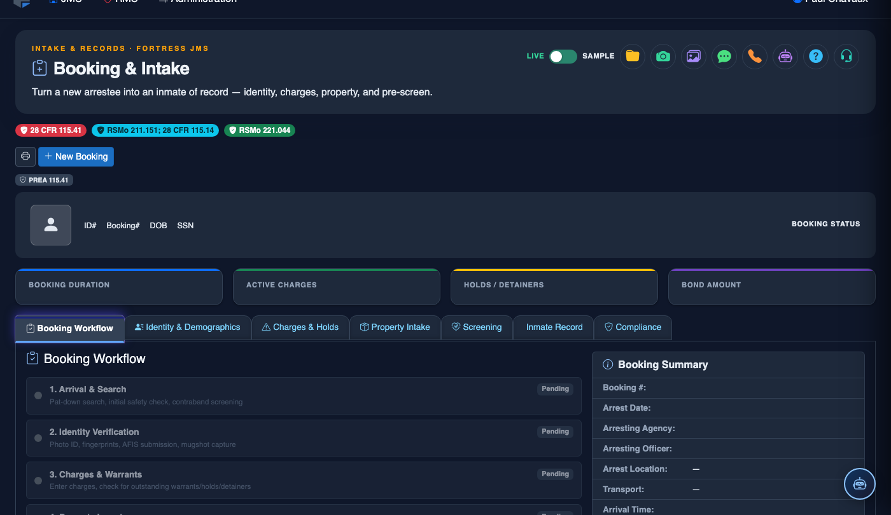Select step 3. Charges & Warrants
The height and width of the screenshot is (515, 891).
(x=304, y=481)
